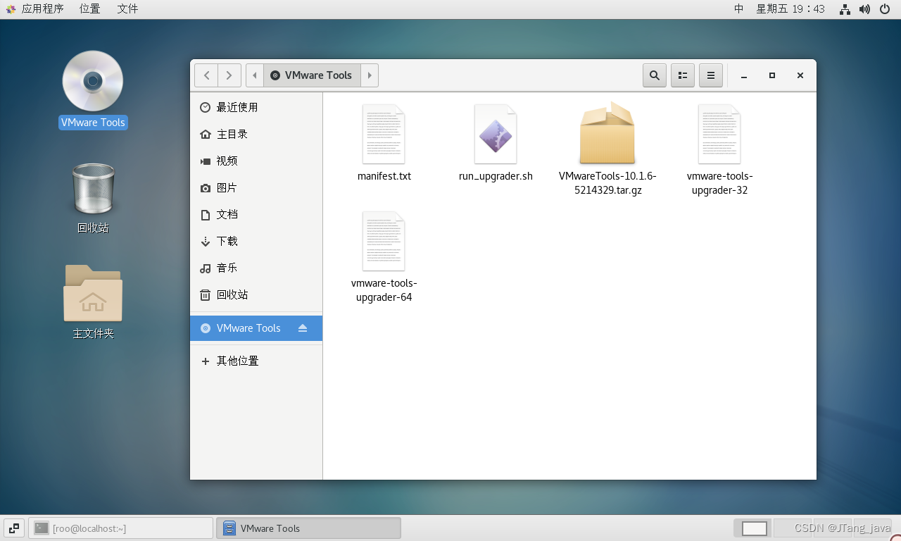The width and height of the screenshot is (901, 541).
Task: Click the network status icon in top bar
Action: (x=845, y=9)
